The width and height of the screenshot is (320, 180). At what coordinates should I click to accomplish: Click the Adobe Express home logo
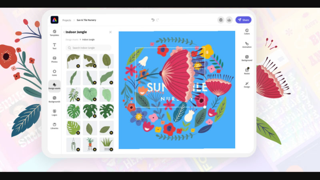point(54,20)
